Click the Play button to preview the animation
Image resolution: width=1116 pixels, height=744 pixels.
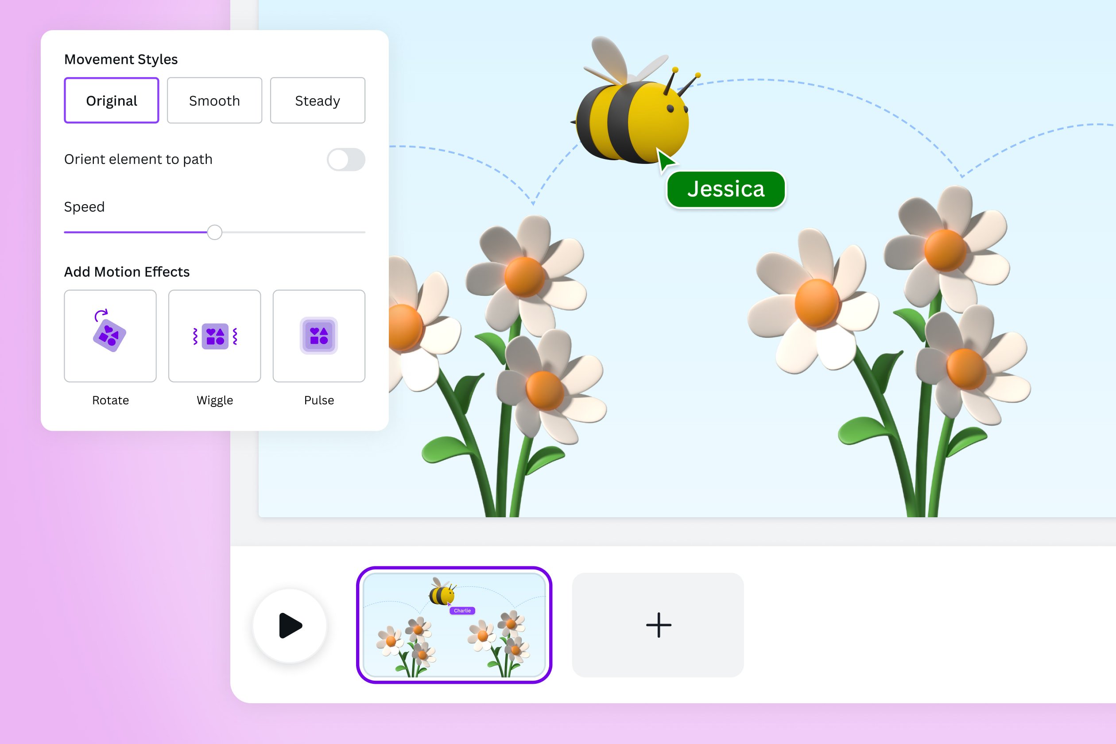tap(291, 625)
